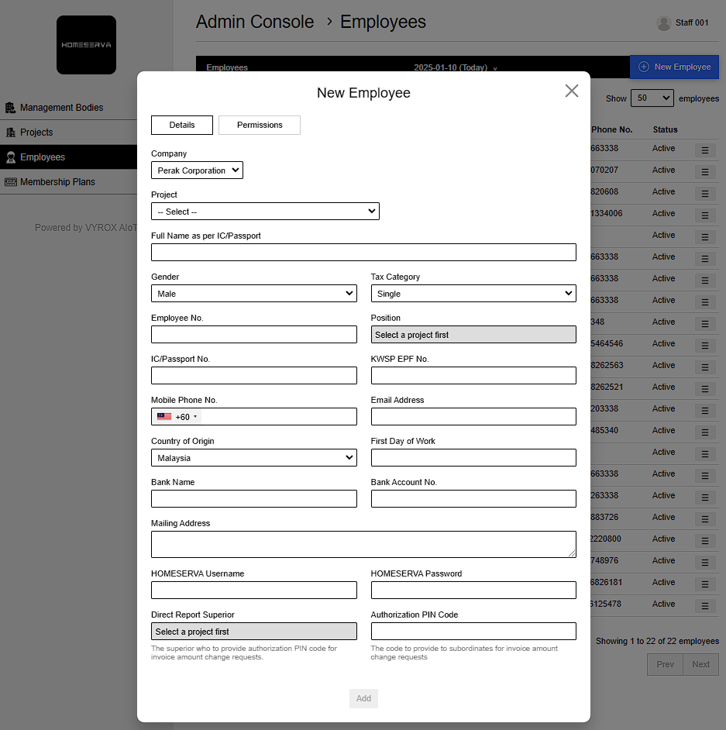Open the first employee row's hamburger menu

pos(705,150)
